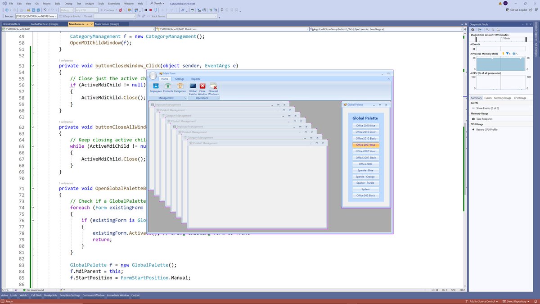
Task: Toggle pin on MainForm.cs tab
Action: click(87, 24)
